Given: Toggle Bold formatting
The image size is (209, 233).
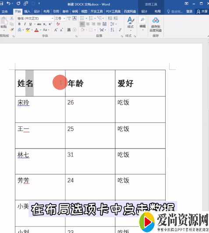Looking at the screenshot, I should point(19,24).
